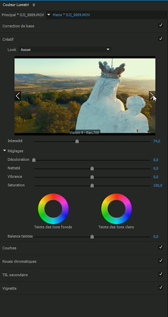Click the Teinte des tons foncés color wheel
Screen dimensions: 168x317
click(53, 209)
